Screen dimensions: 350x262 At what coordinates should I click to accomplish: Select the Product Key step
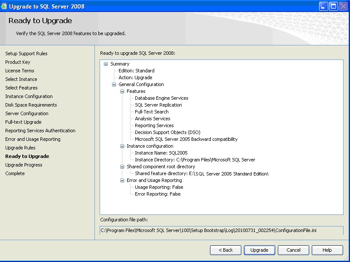pos(18,62)
